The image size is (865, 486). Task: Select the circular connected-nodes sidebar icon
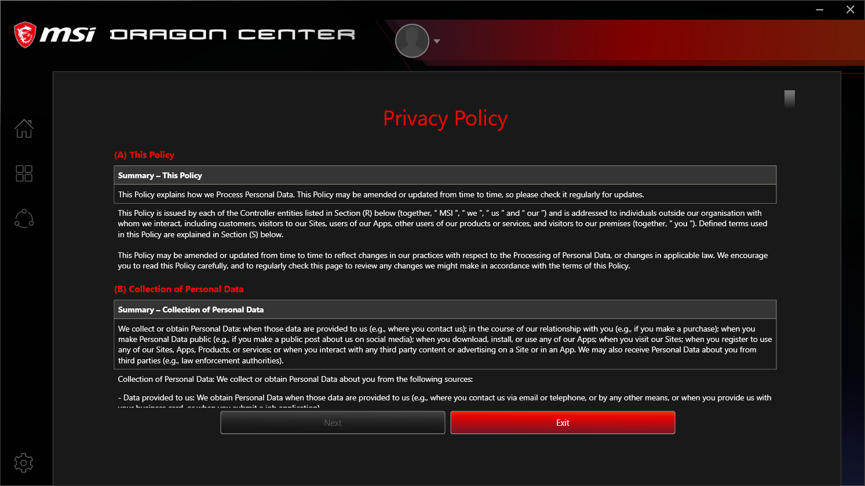click(x=24, y=219)
